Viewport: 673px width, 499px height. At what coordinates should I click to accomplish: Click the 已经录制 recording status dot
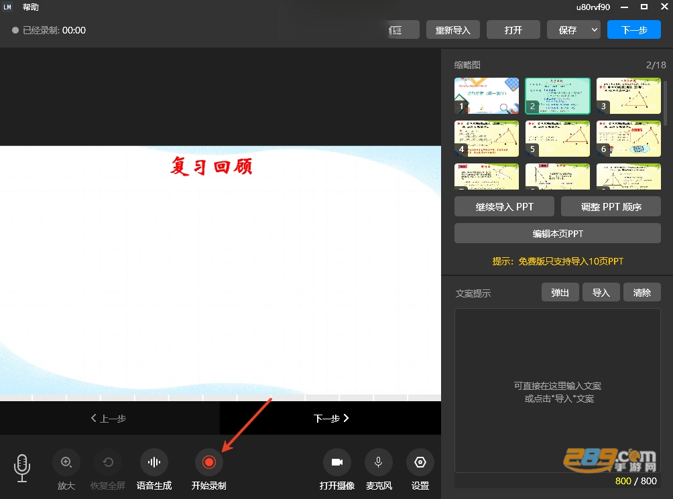(15, 30)
